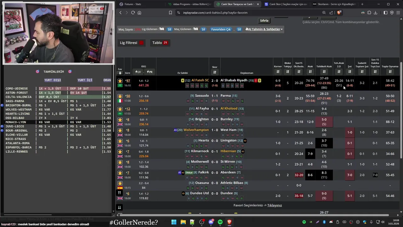Image resolution: width=403 pixels, height=227 pixels.
Task: Reload the page in browser toolbar
Action: click(x=133, y=13)
